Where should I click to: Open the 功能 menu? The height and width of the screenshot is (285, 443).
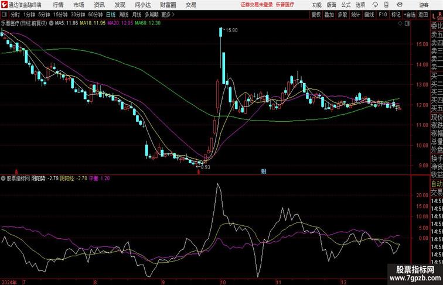tap(316, 5)
